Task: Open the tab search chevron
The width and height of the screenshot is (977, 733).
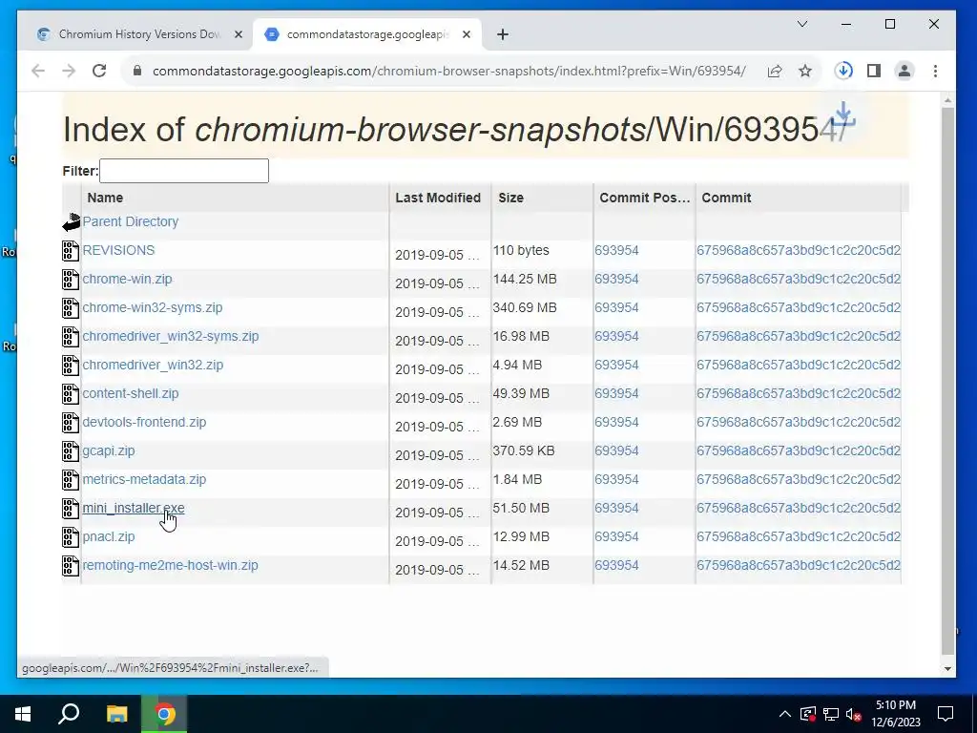Action: (x=802, y=24)
